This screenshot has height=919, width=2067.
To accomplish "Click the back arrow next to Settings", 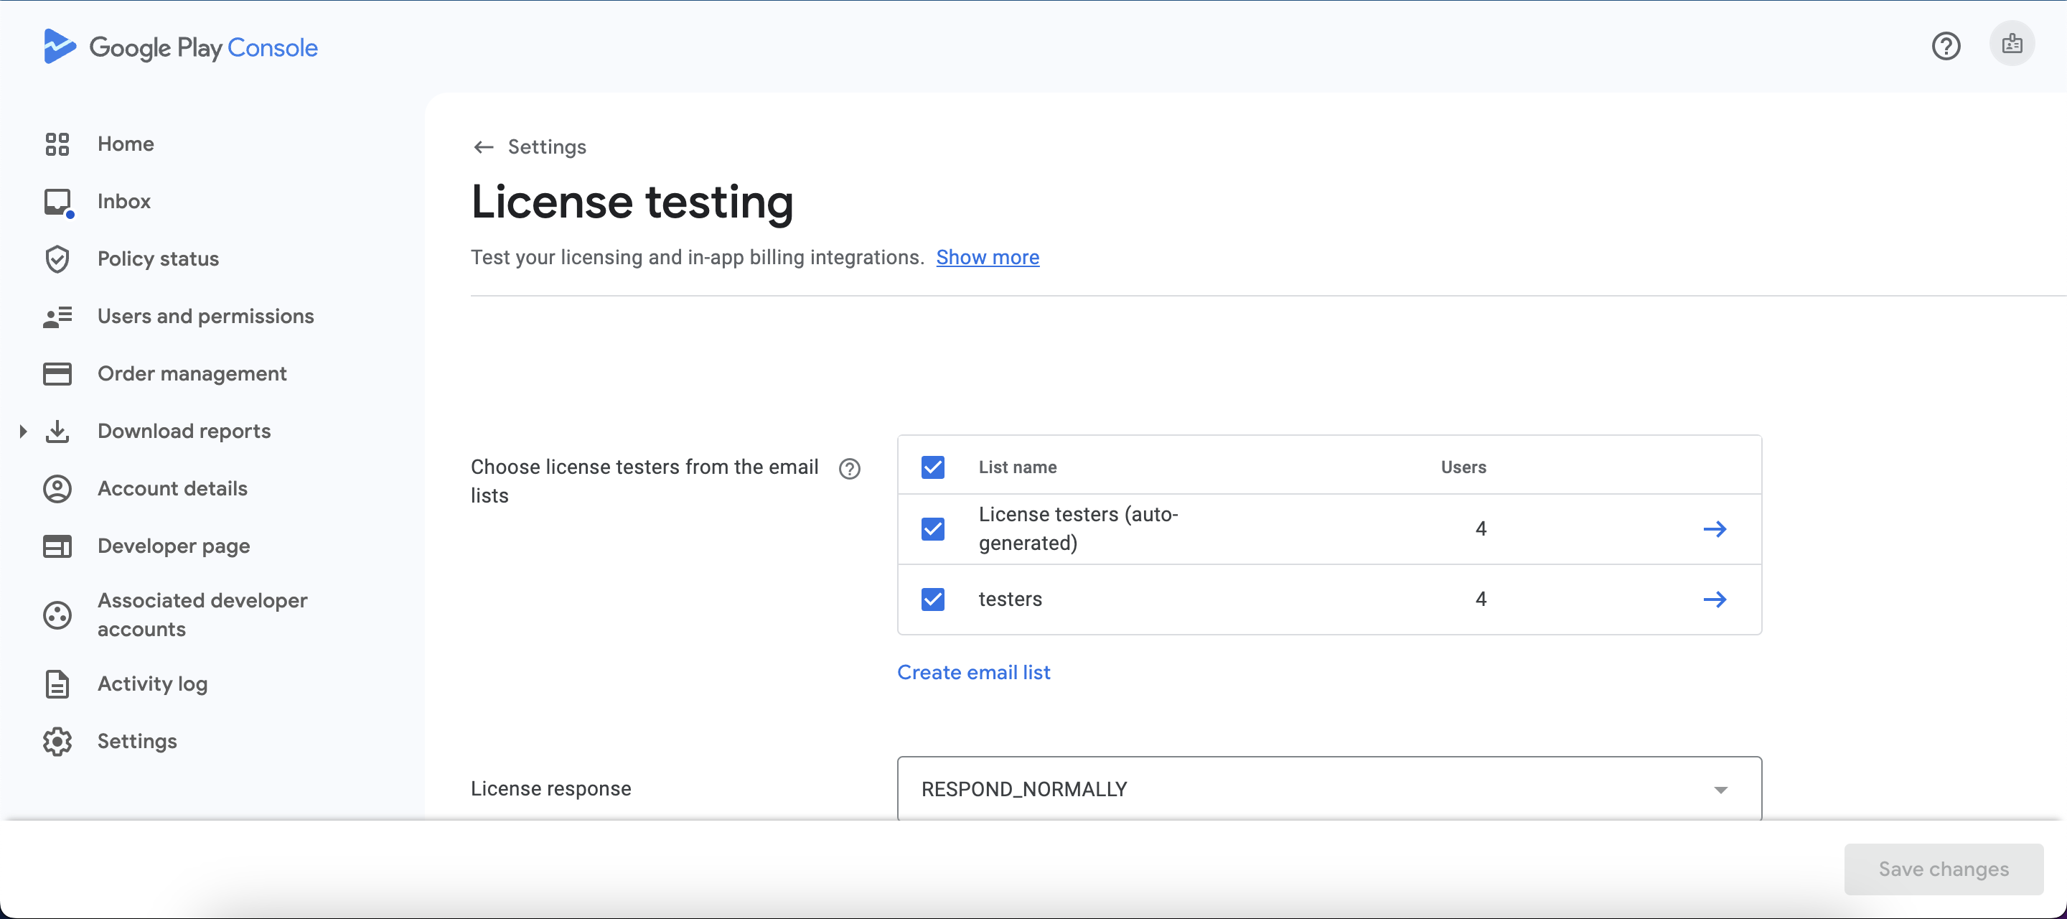I will point(483,147).
